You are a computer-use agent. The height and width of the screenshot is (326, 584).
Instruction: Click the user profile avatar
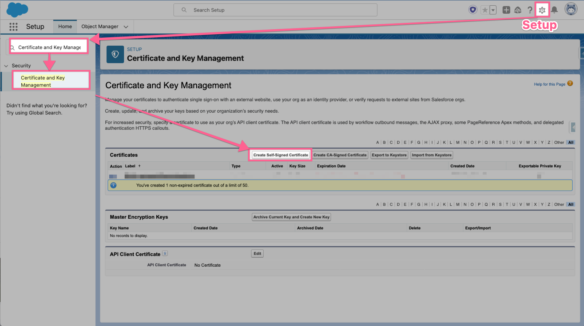point(571,9)
